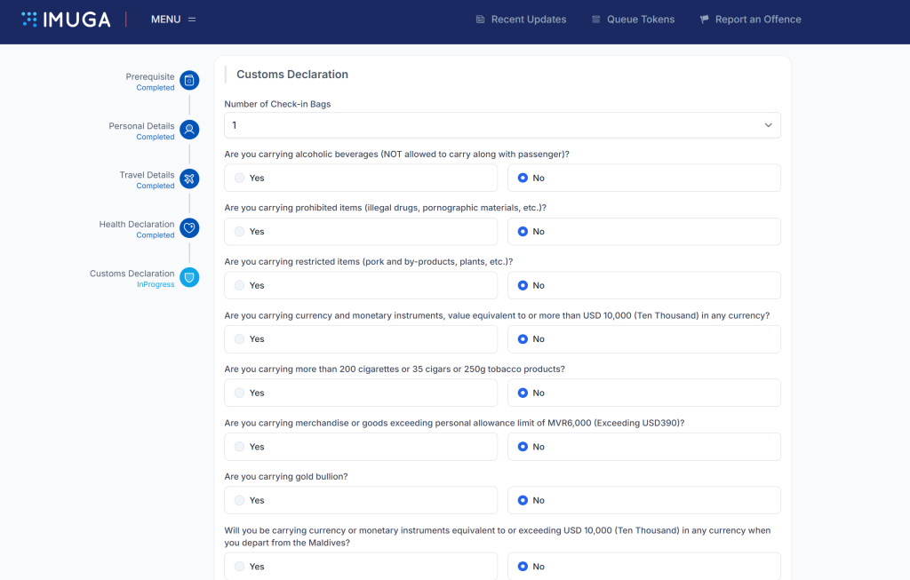Open the Number of Check-in Bags dropdown
The width and height of the screenshot is (910, 580).
click(503, 125)
